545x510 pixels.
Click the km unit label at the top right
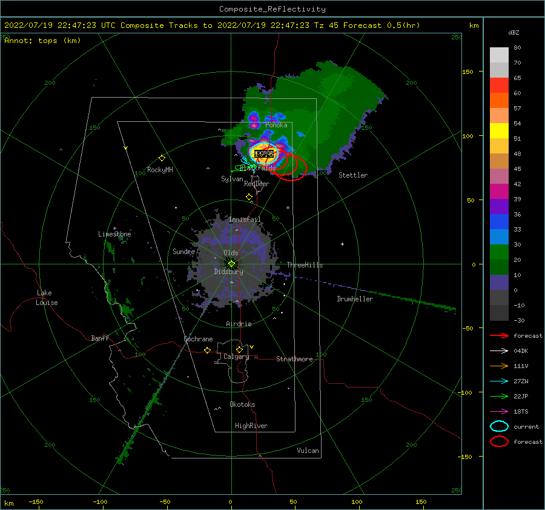point(474,25)
